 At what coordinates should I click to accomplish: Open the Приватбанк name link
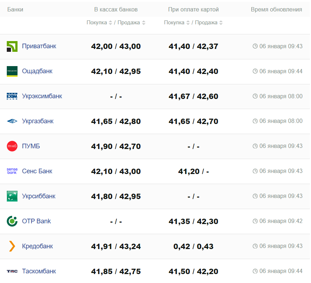click(x=39, y=46)
